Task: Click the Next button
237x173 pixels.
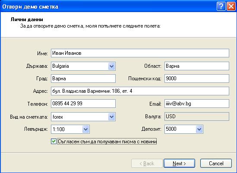Action: pyautogui.click(x=179, y=164)
